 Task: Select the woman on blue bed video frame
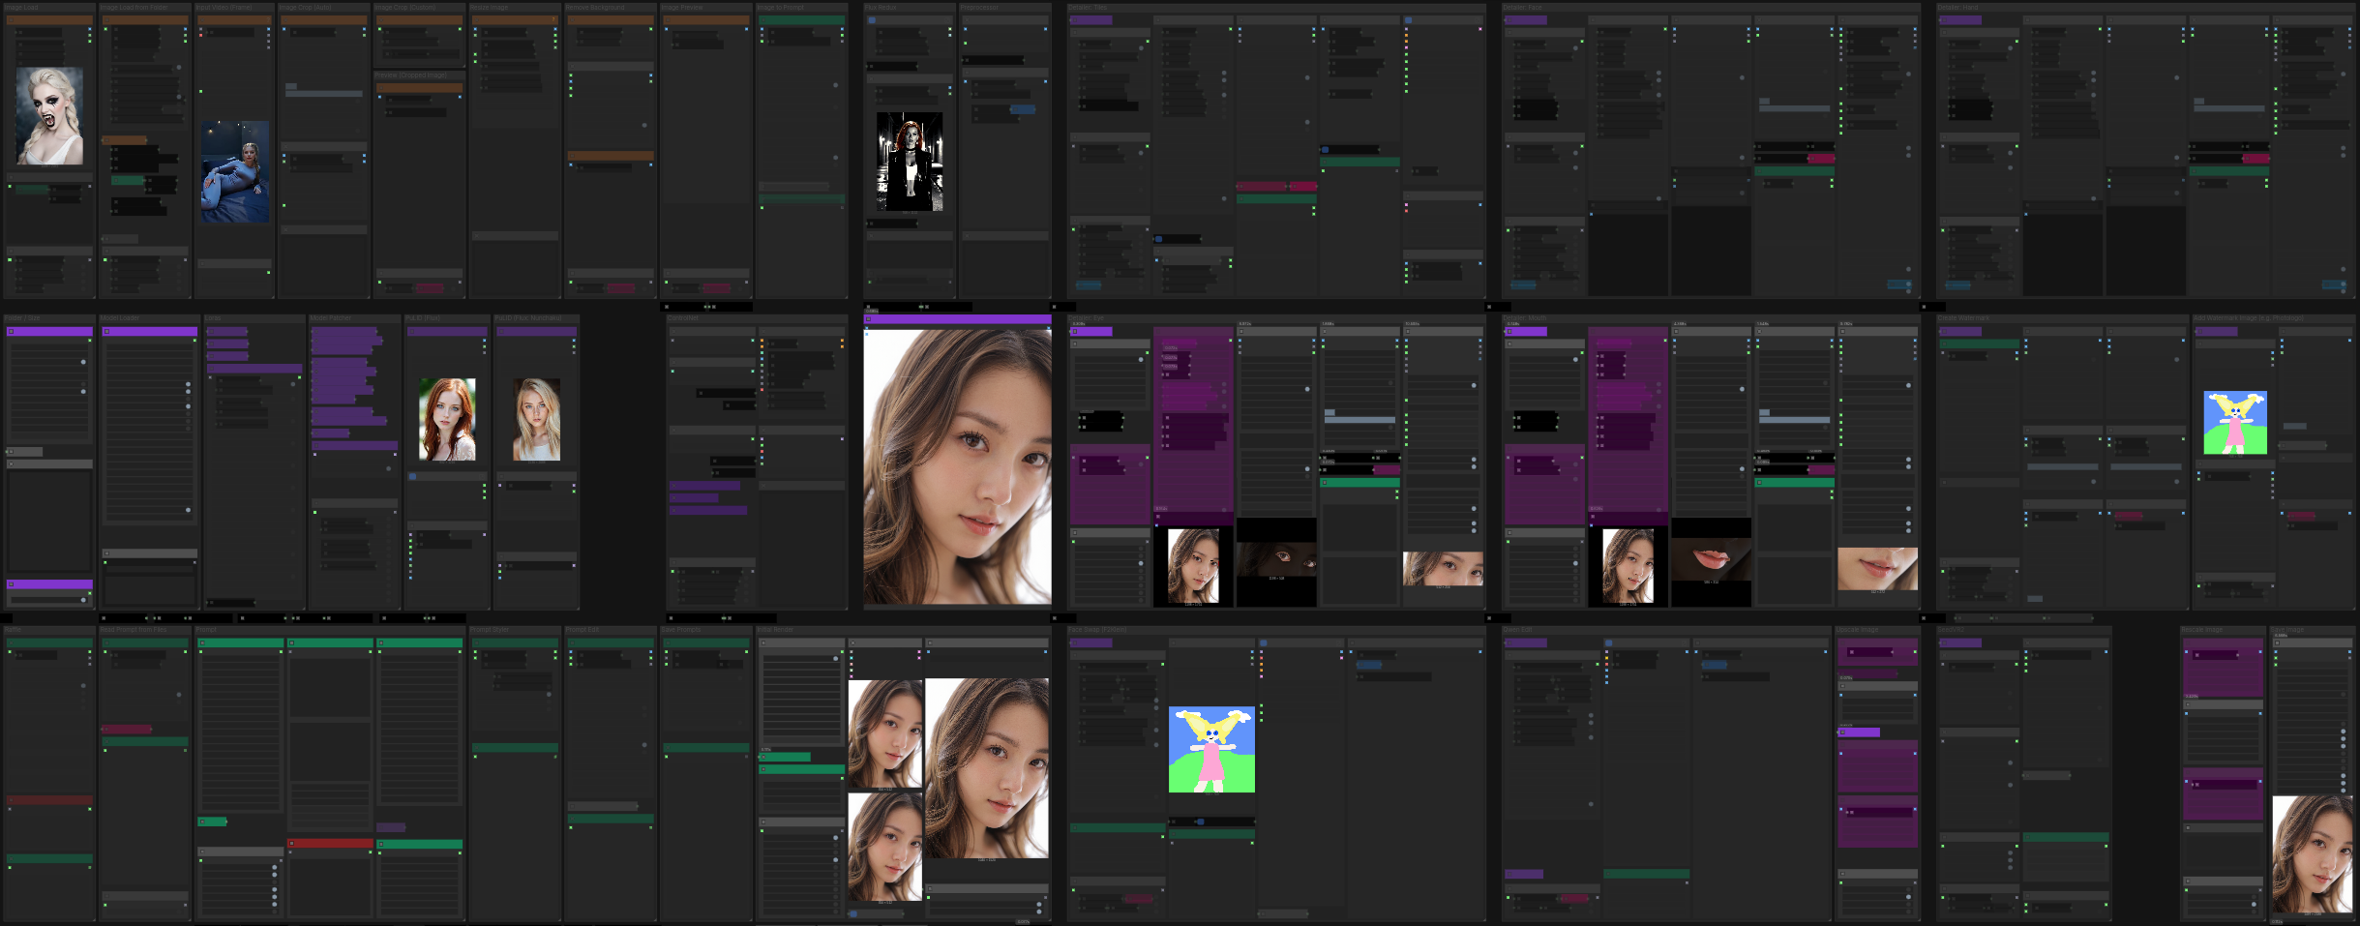pyautogui.click(x=235, y=172)
